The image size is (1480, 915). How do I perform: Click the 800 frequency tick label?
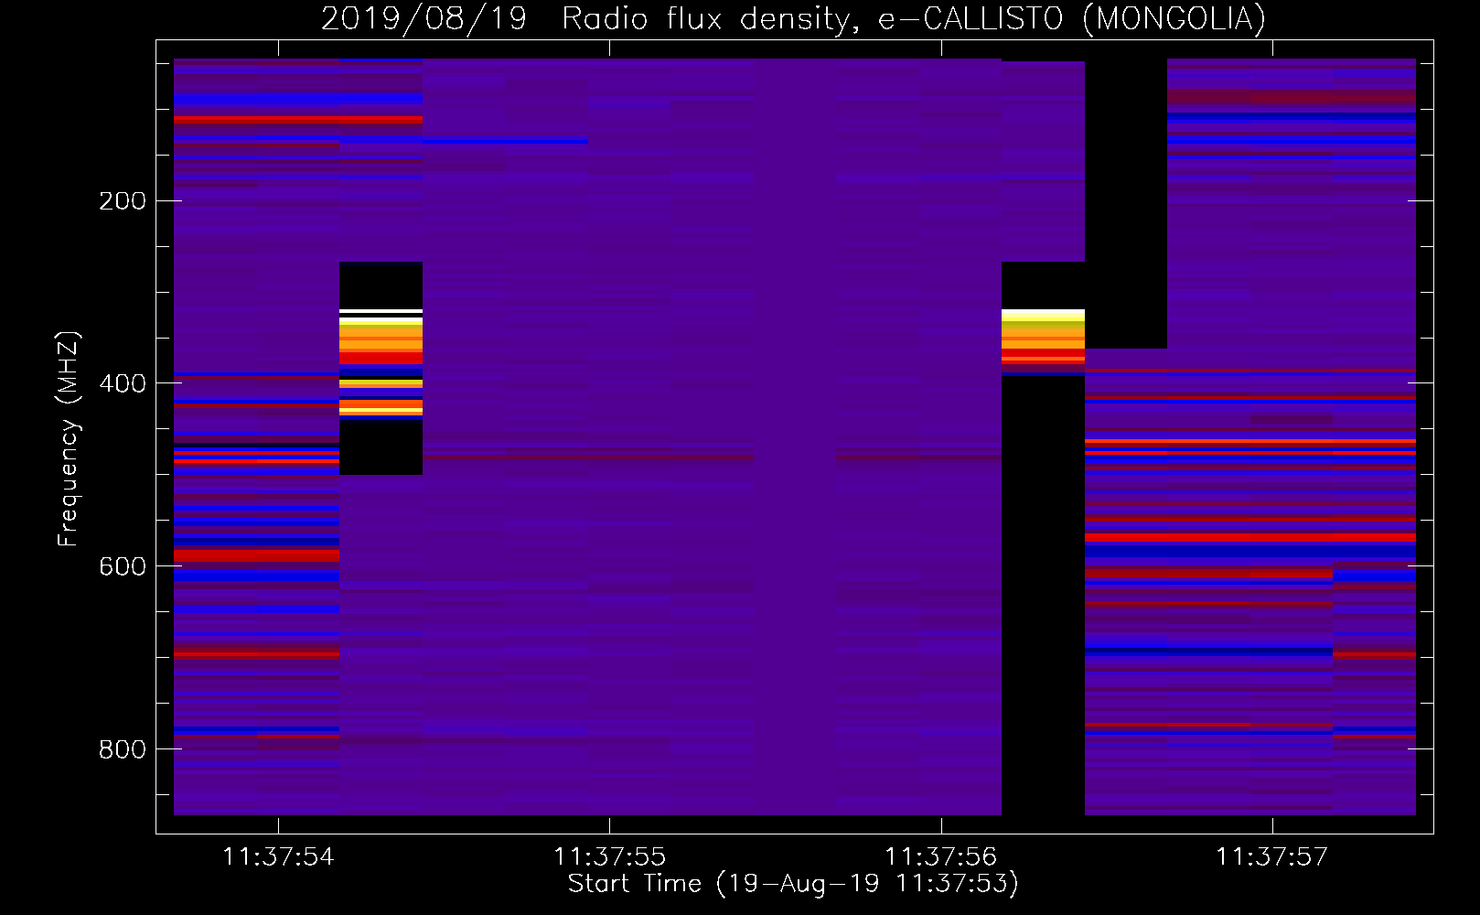123,749
